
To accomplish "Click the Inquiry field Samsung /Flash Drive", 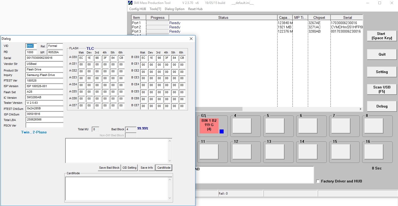I will tap(44, 75).
